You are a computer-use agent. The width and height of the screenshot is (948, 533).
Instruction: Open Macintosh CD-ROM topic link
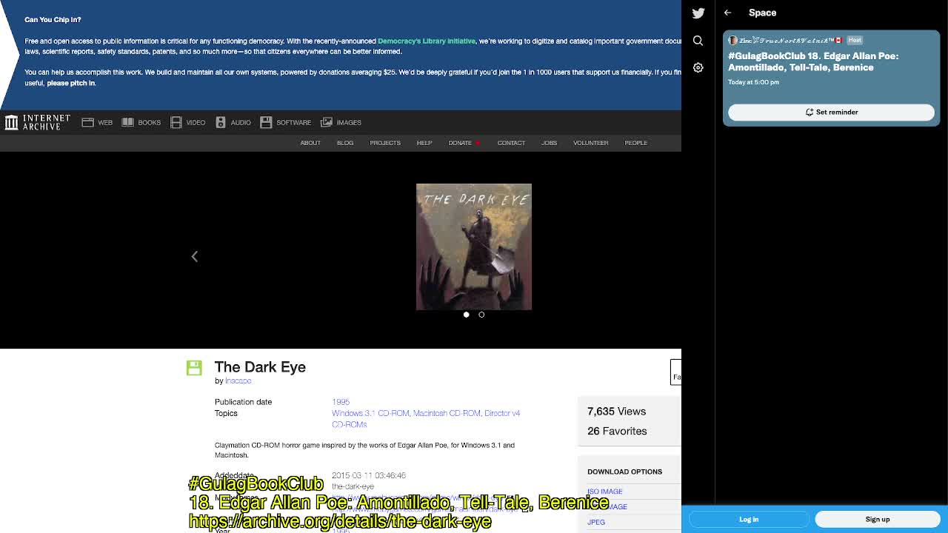(447, 413)
